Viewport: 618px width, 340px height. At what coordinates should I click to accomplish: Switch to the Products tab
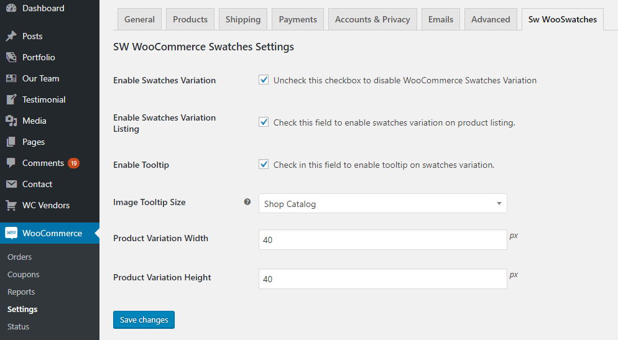click(190, 19)
